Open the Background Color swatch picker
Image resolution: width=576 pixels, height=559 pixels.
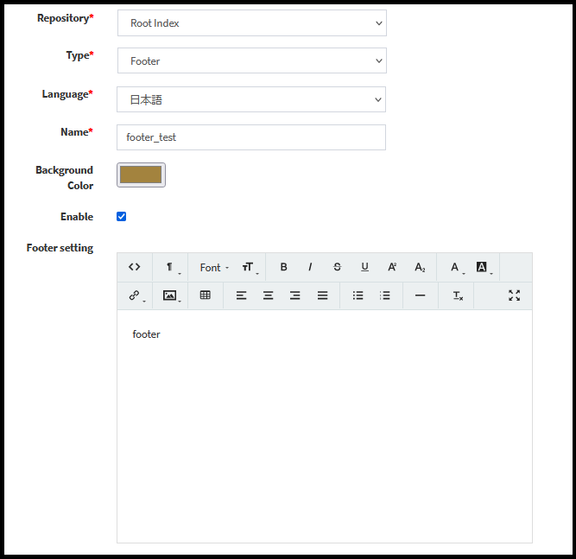[x=141, y=175]
